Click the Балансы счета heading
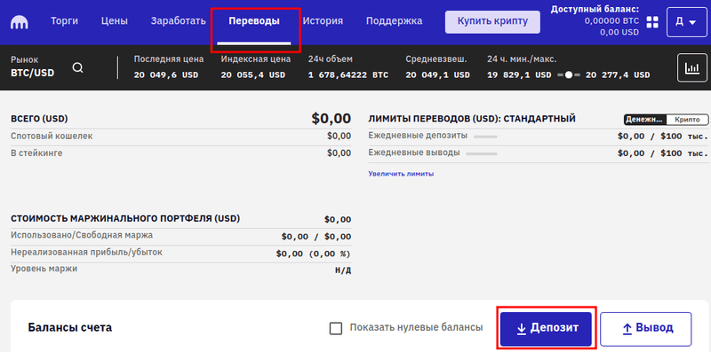Image resolution: width=711 pixels, height=352 pixels. pyautogui.click(x=70, y=327)
